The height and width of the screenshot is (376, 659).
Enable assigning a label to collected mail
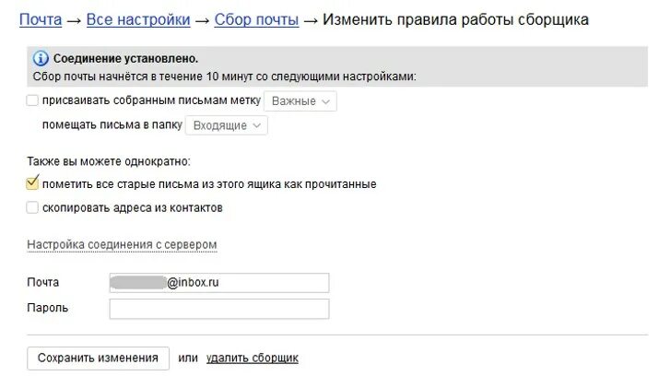coord(33,100)
